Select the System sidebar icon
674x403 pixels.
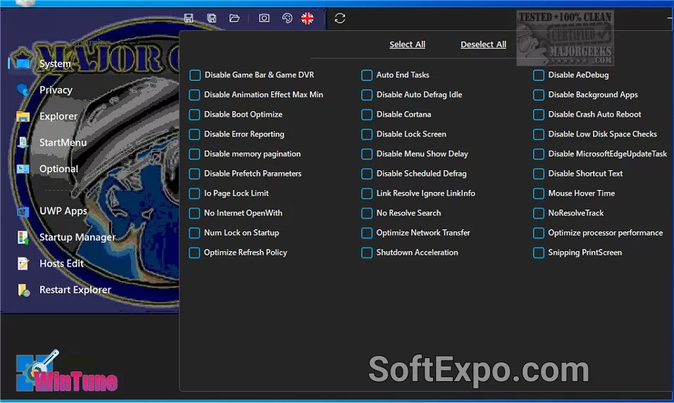[x=22, y=63]
